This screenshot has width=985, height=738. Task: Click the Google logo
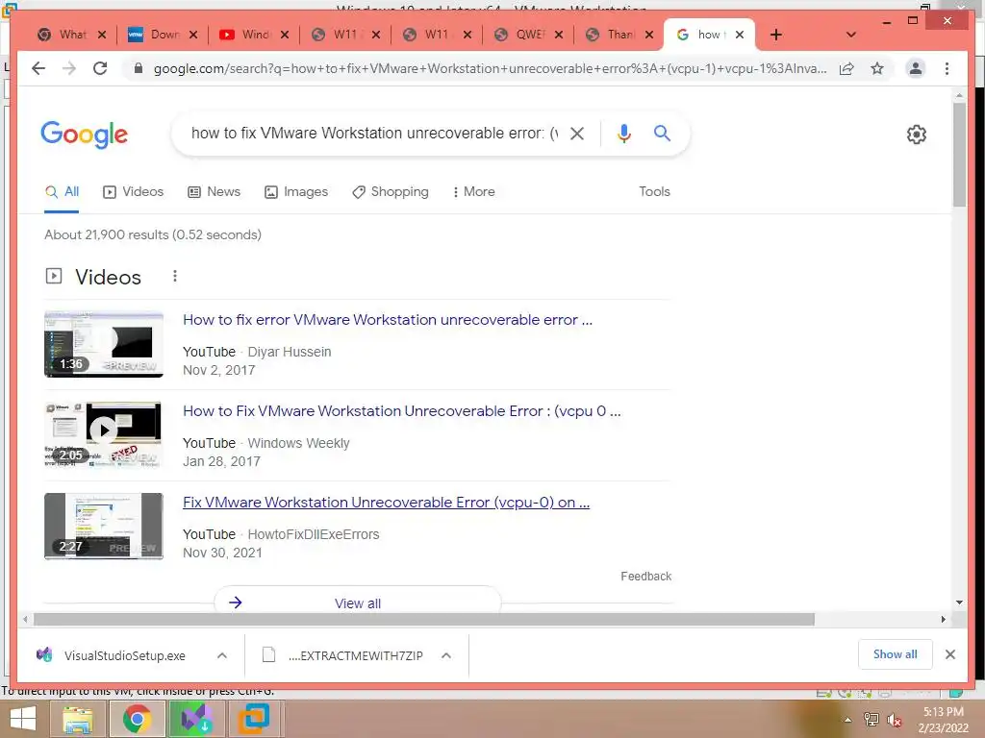coord(85,135)
